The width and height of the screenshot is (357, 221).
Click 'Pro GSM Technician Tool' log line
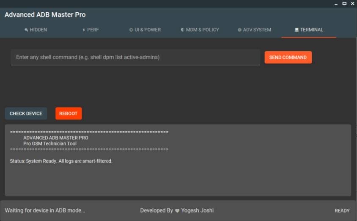pyautogui.click(x=50, y=144)
